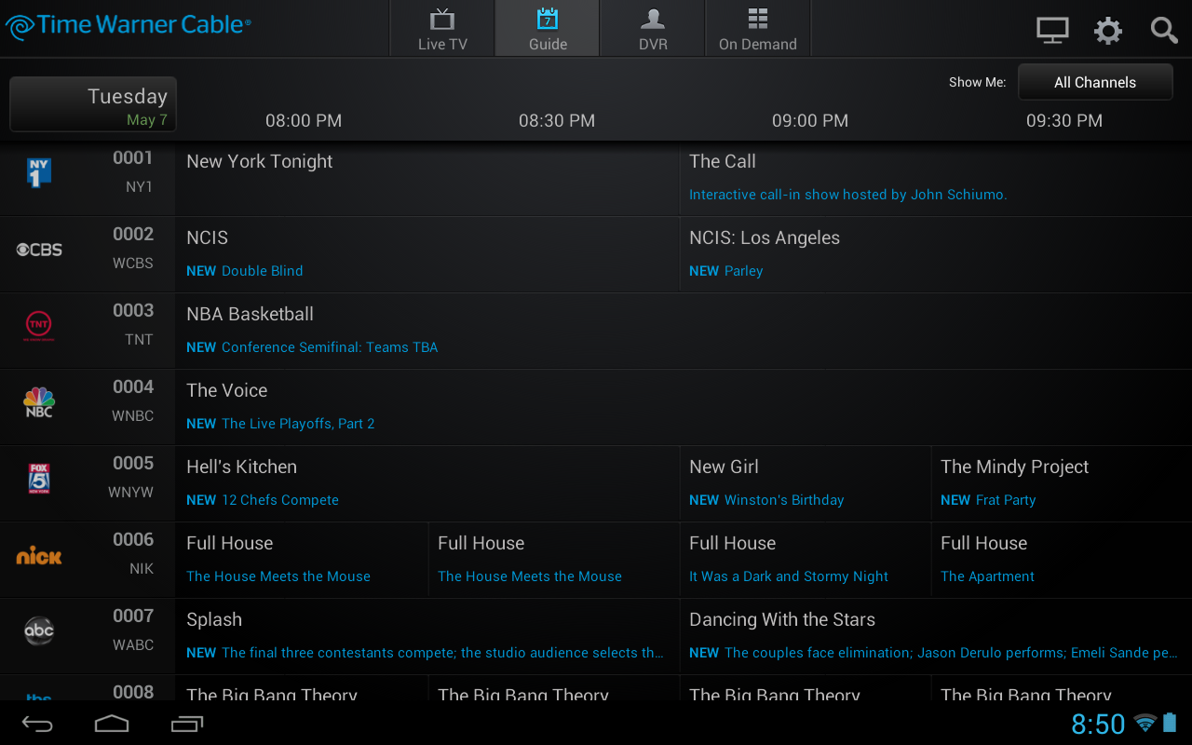Click the Time Warner Cable logo

click(128, 25)
